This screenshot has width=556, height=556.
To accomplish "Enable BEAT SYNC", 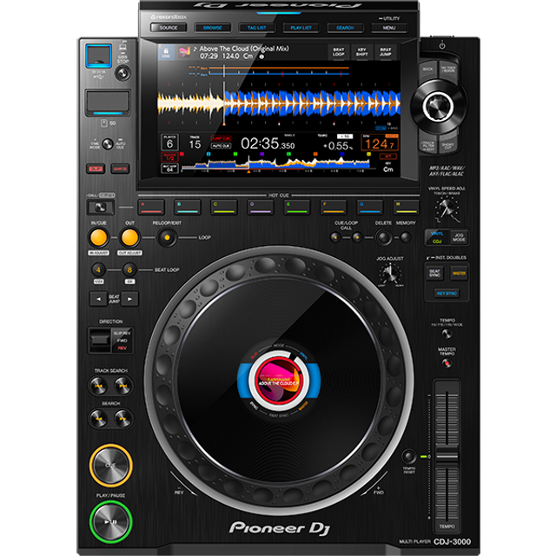I will click(434, 274).
